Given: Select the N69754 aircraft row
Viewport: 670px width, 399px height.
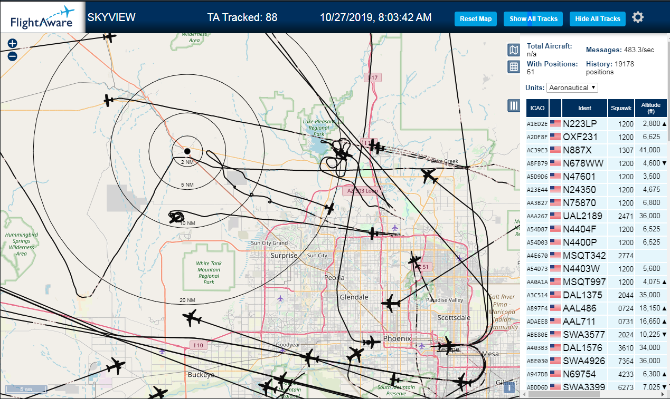Looking at the screenshot, I should click(597, 374).
